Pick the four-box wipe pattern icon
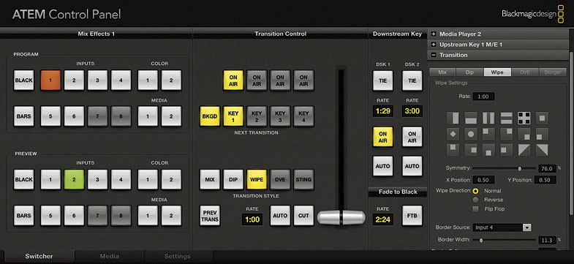574x264 pixels. [524, 118]
